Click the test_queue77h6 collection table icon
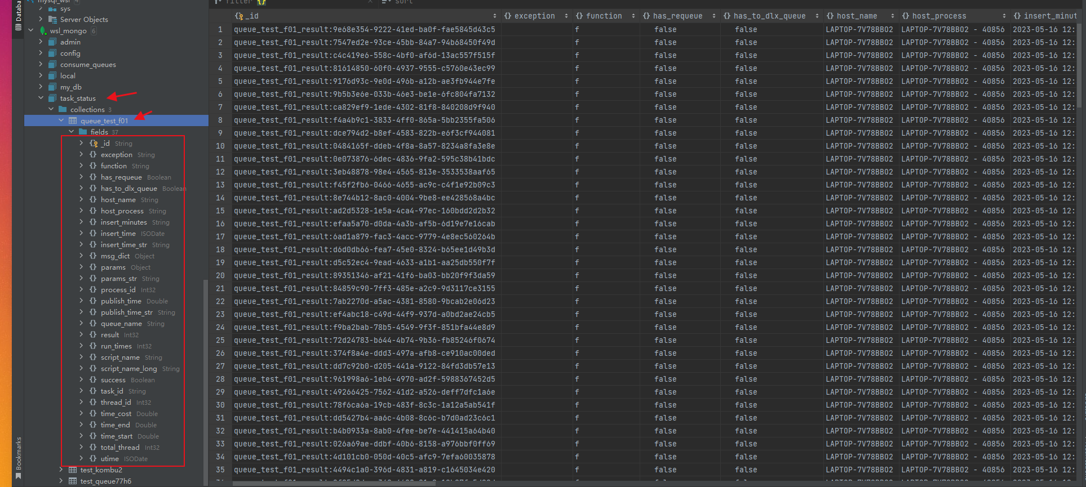The width and height of the screenshot is (1086, 487). point(73,481)
